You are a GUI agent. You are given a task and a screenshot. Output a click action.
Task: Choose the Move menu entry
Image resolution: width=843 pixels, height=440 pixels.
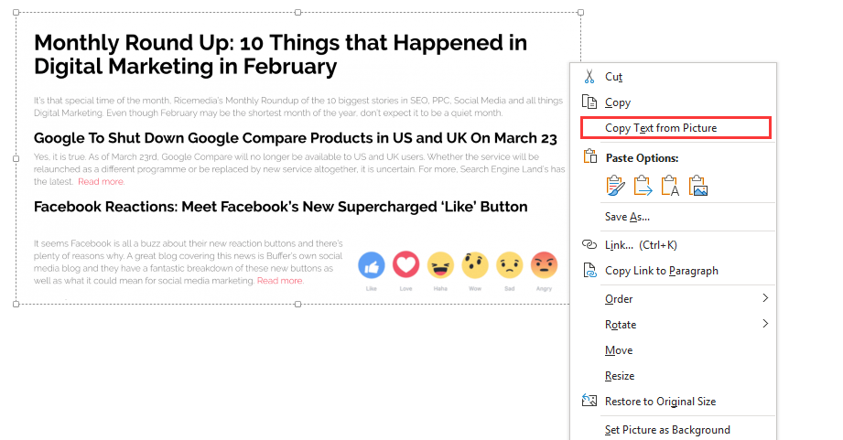click(x=619, y=350)
